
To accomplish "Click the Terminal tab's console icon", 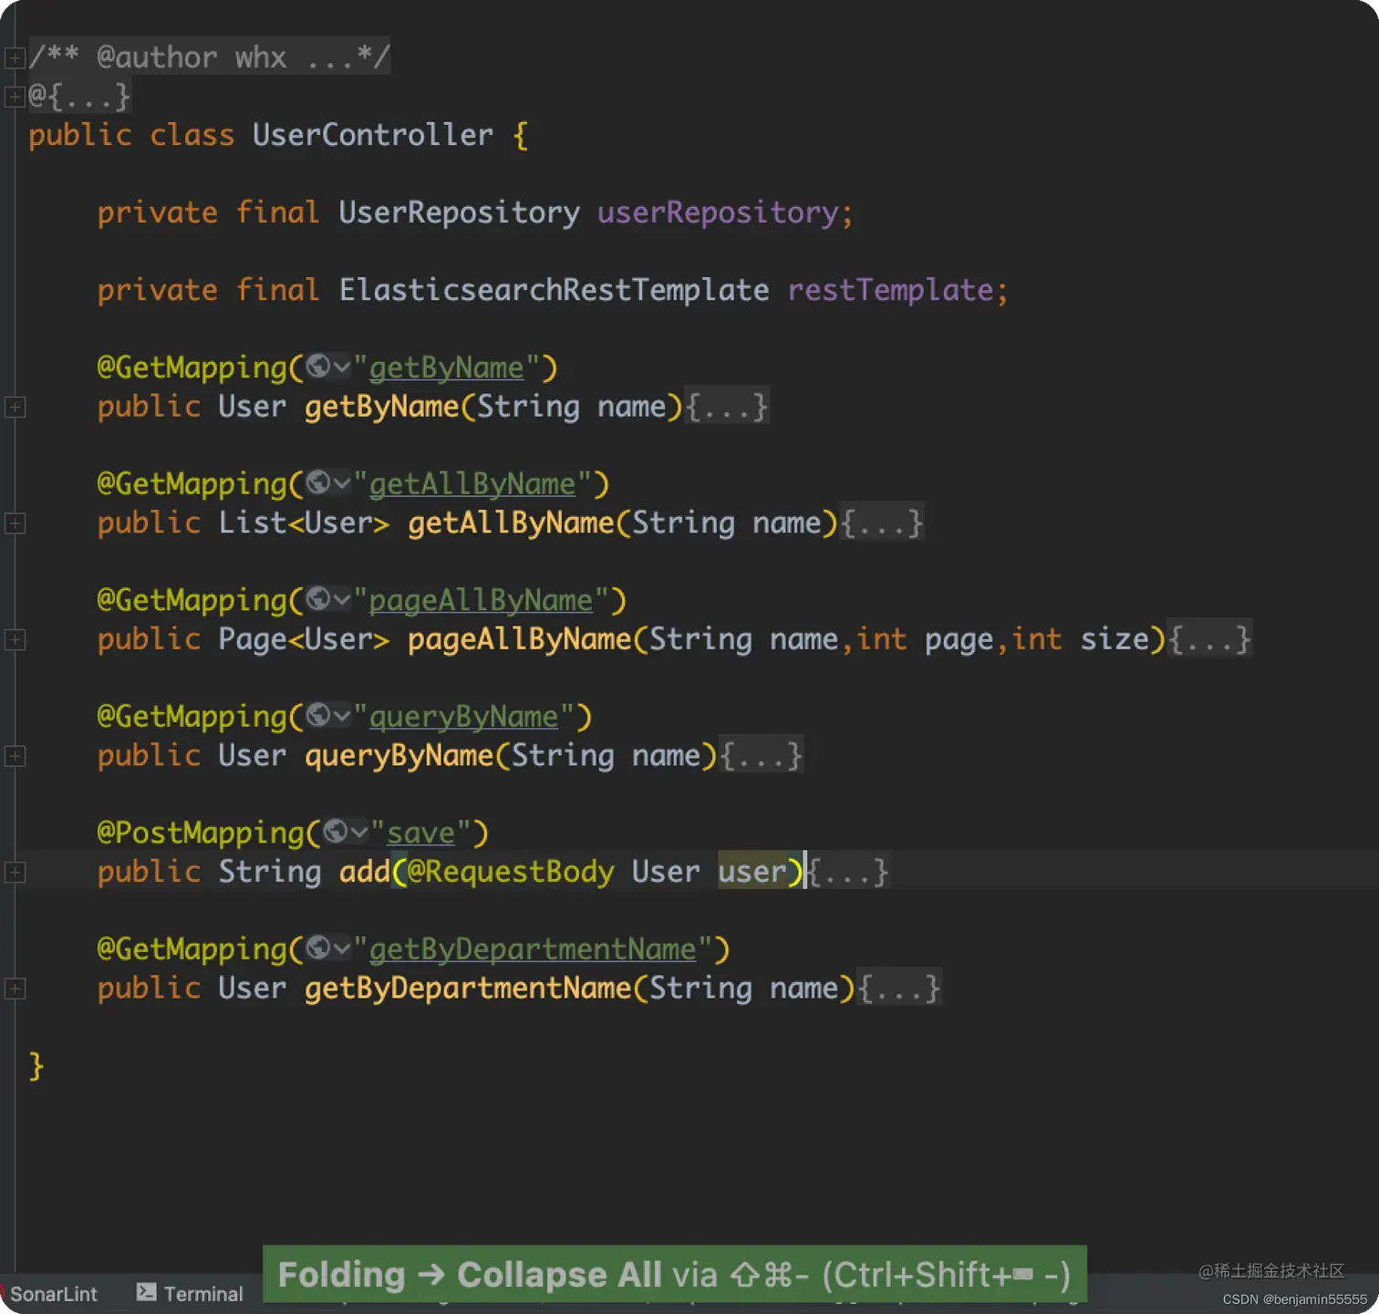I will 146,1292.
